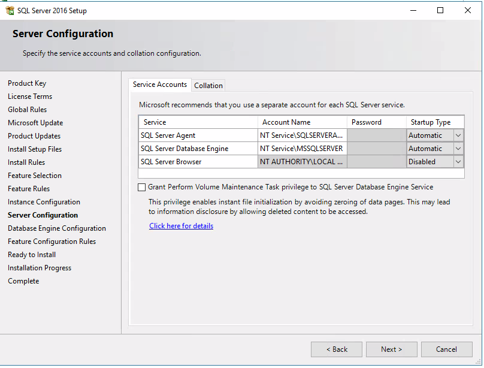Click the SQL Server Setup title bar icon
Viewport: 484px width, 368px height.
[x=8, y=10]
